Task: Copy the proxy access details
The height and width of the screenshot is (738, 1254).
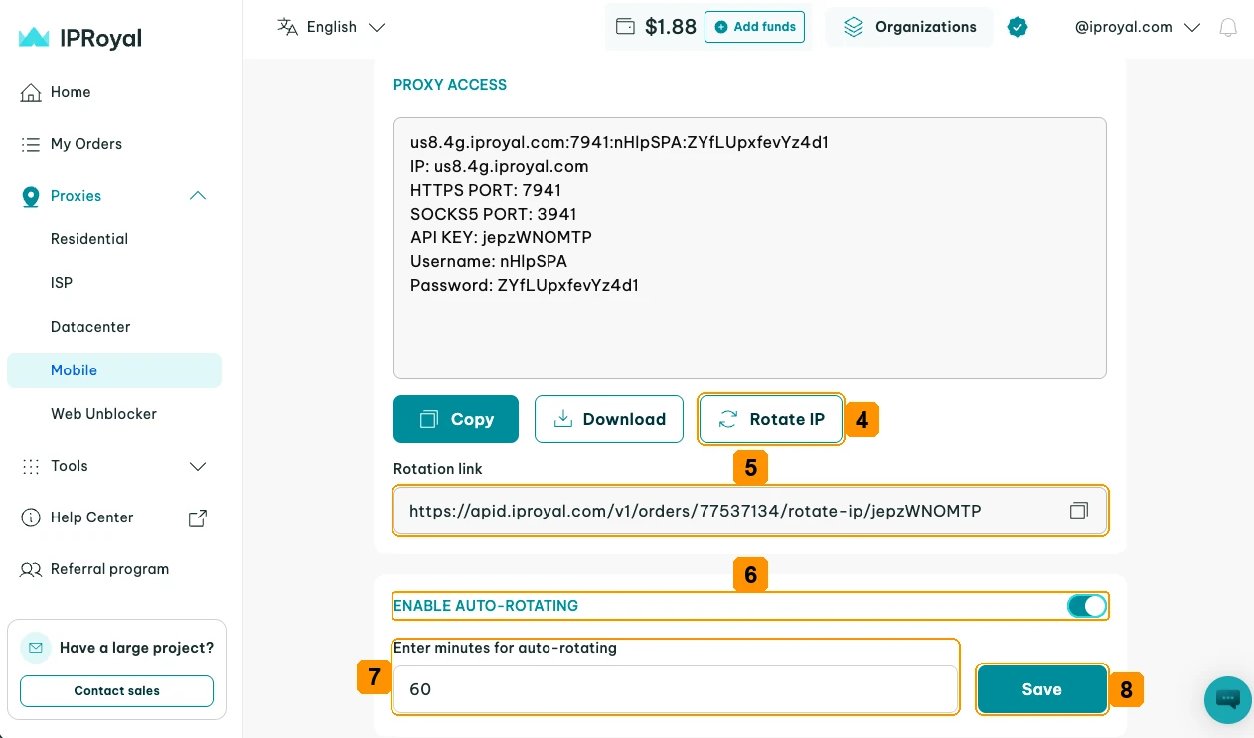Action: 456,419
